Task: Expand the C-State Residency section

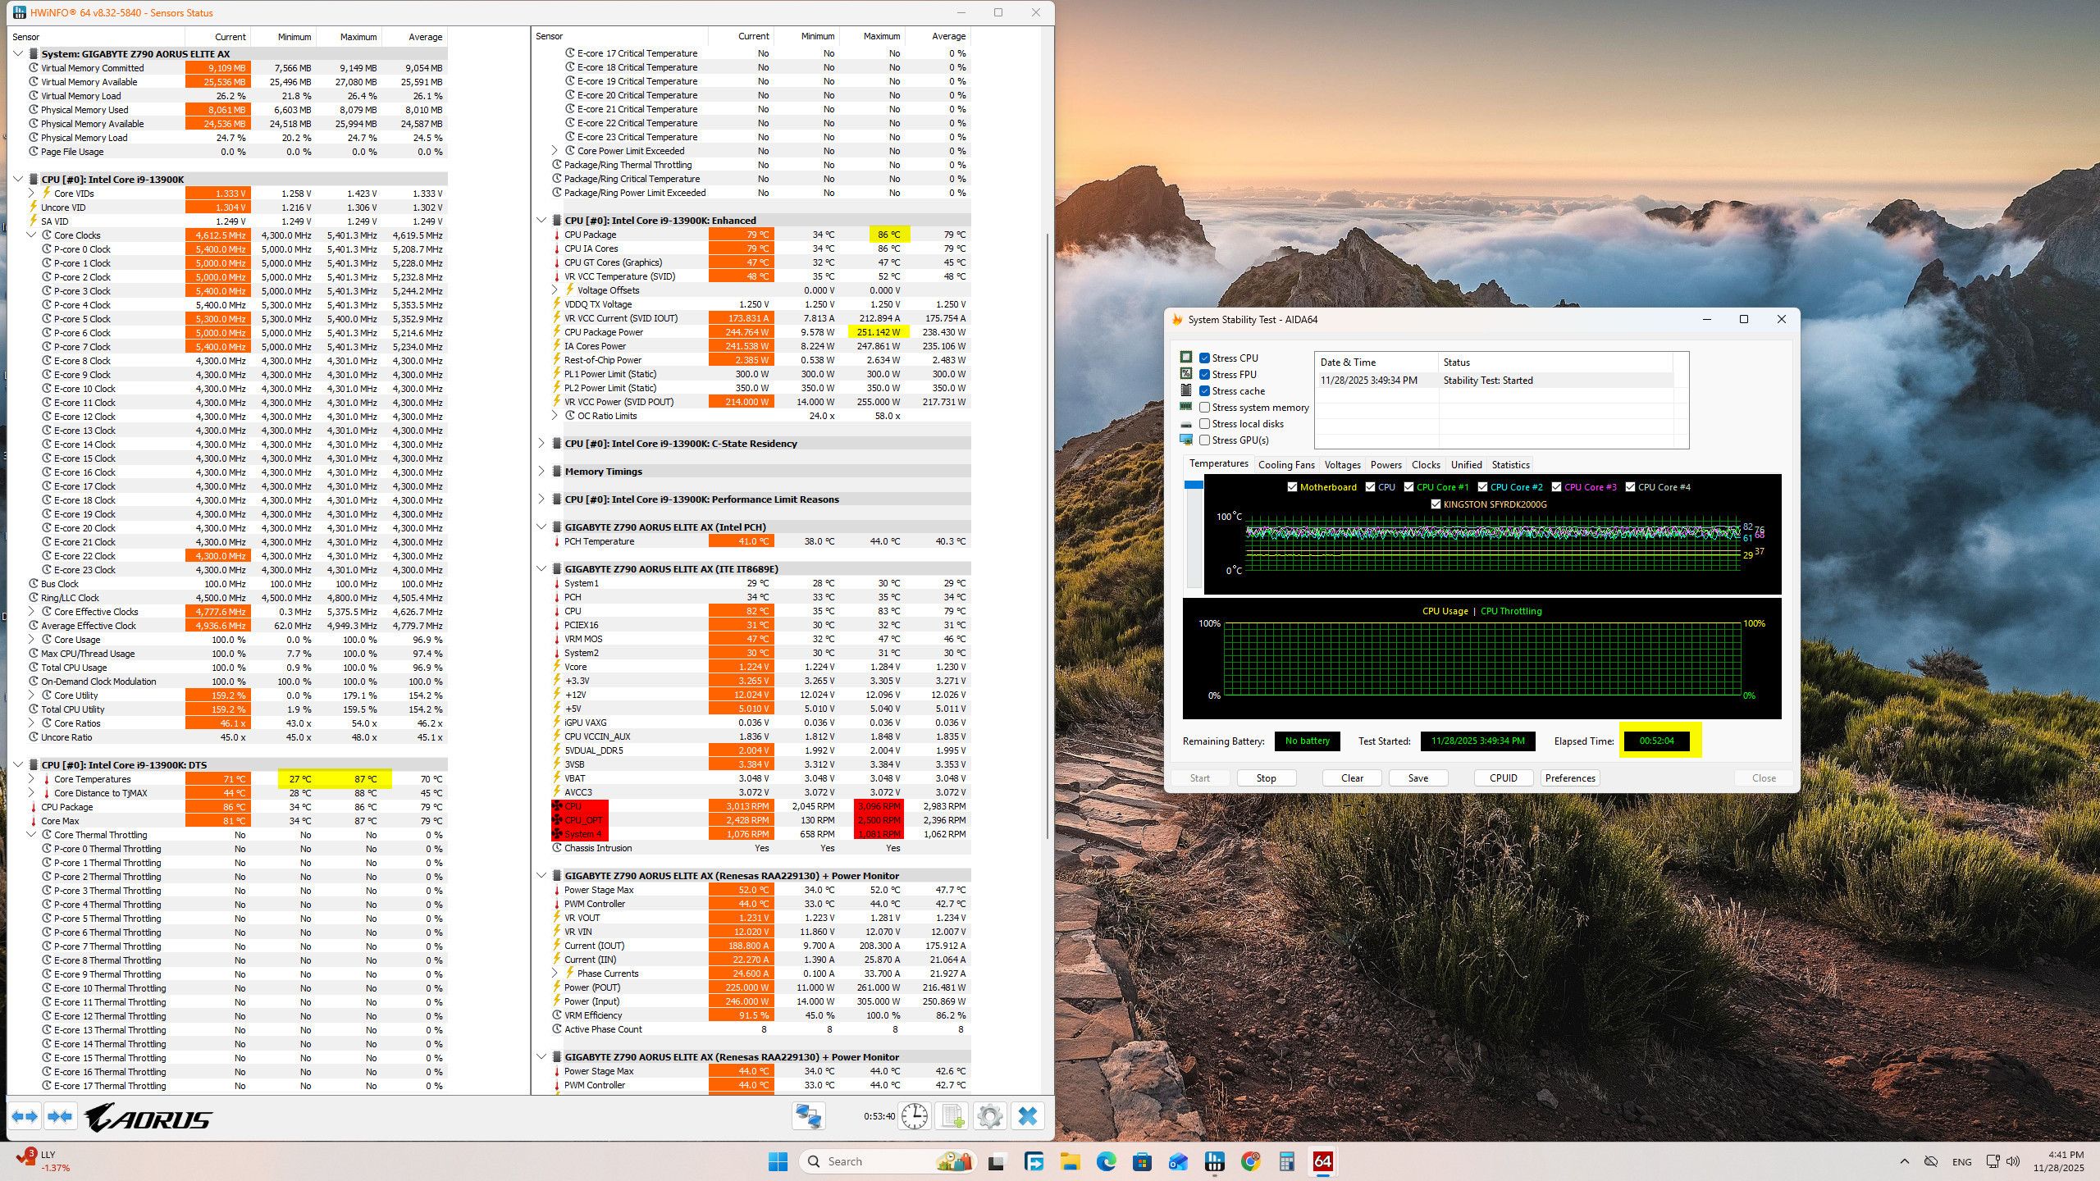Action: pos(541,444)
